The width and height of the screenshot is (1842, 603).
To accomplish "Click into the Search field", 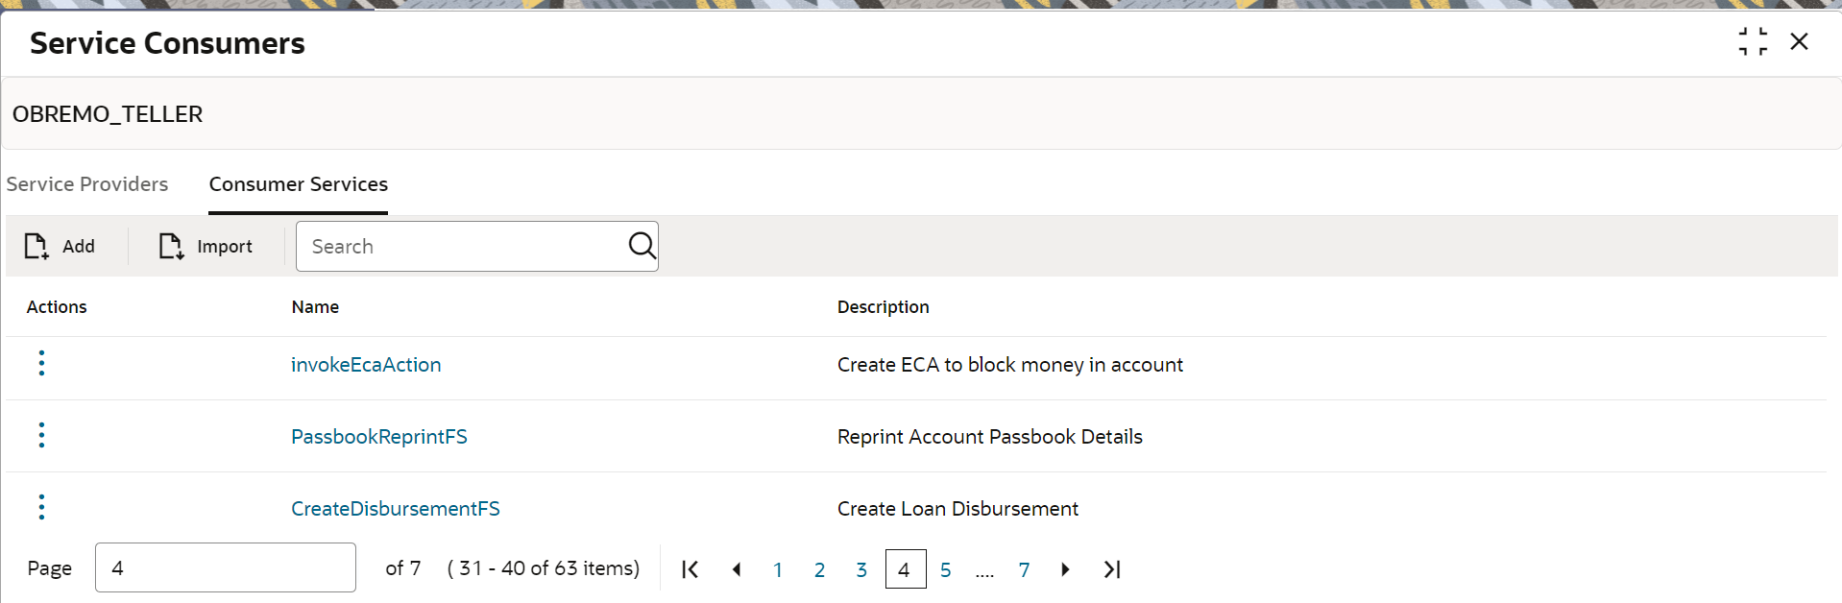I will click(461, 247).
